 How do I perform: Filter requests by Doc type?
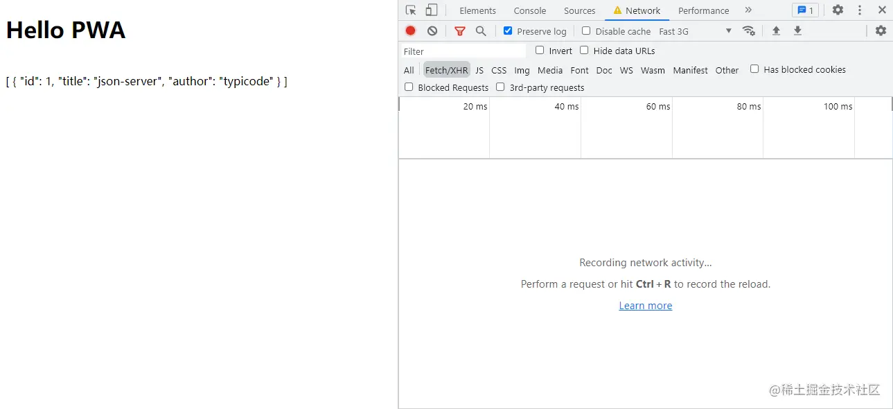click(x=604, y=70)
